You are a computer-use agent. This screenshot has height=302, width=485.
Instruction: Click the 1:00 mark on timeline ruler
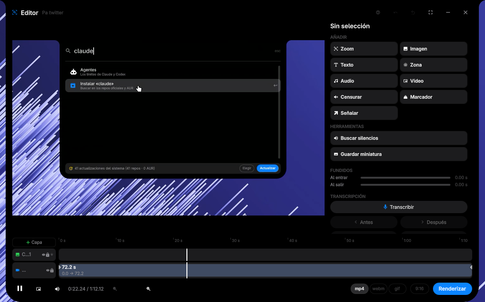(x=407, y=241)
